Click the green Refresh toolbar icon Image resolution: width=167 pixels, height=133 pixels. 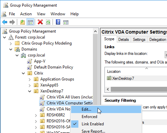pos(48,22)
